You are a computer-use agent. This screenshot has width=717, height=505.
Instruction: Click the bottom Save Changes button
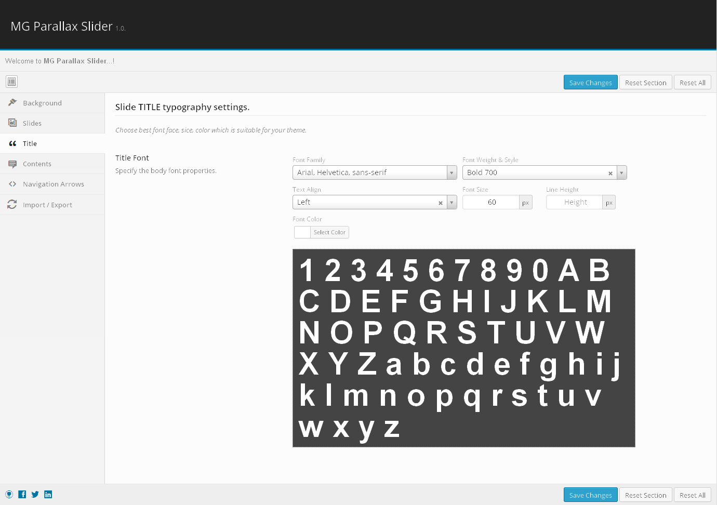591,495
